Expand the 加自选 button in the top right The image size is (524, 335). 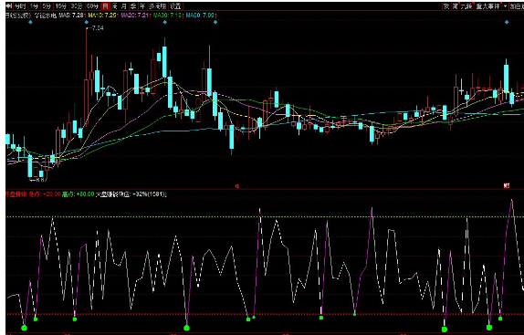point(517,6)
